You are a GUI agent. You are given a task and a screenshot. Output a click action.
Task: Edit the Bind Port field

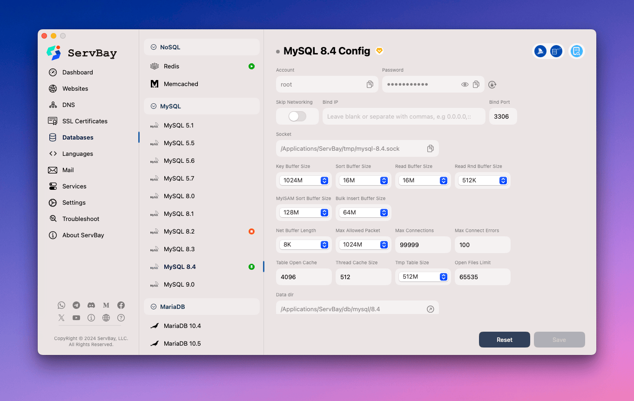(x=503, y=116)
